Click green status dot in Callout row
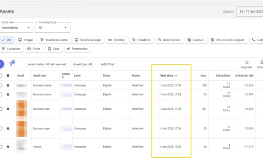263x158 pixels. [x=8, y=147]
